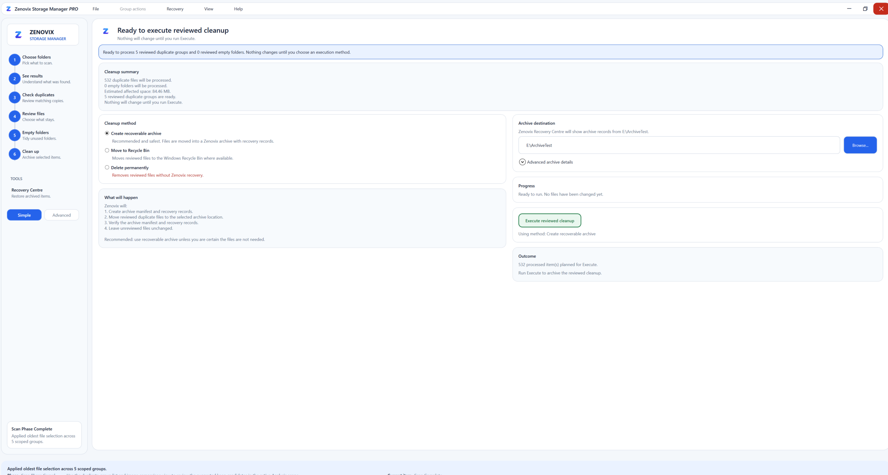Open the View menu
This screenshot has height=475, width=888.
(209, 9)
